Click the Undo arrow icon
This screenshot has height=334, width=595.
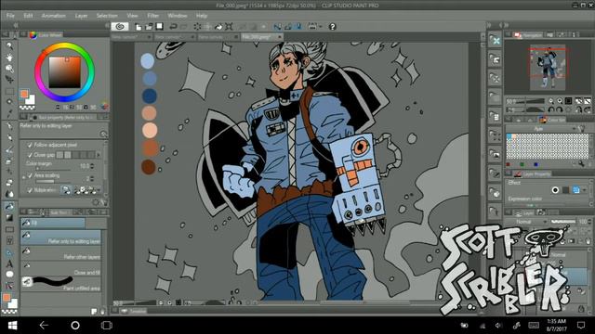(173, 27)
